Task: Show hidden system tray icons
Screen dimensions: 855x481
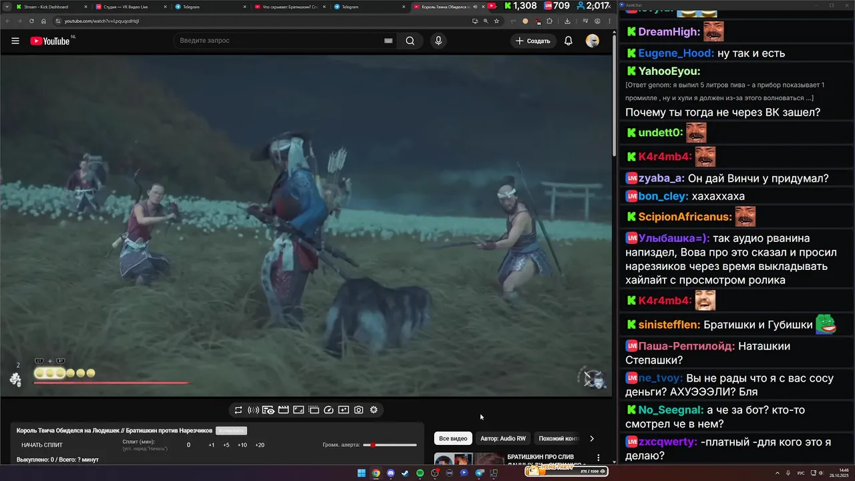Action: click(x=777, y=473)
